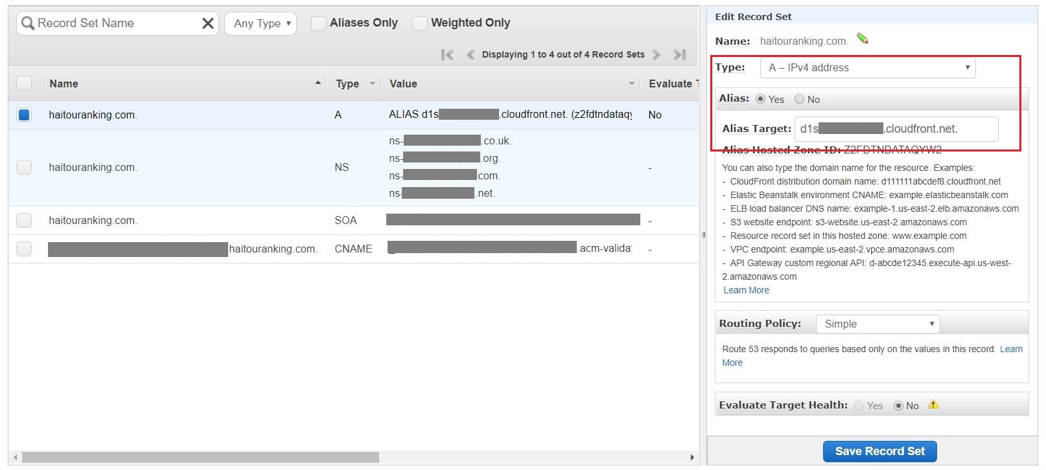Click the Displaying 1 to 4 pagination text
Screen dimensions: 1046x470
563,54
